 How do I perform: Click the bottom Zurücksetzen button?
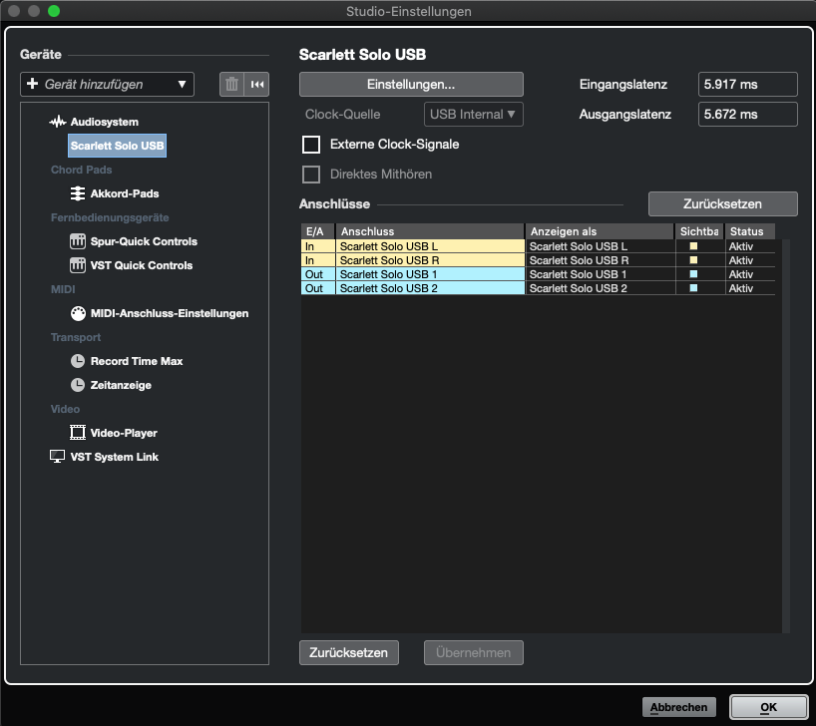tap(349, 652)
